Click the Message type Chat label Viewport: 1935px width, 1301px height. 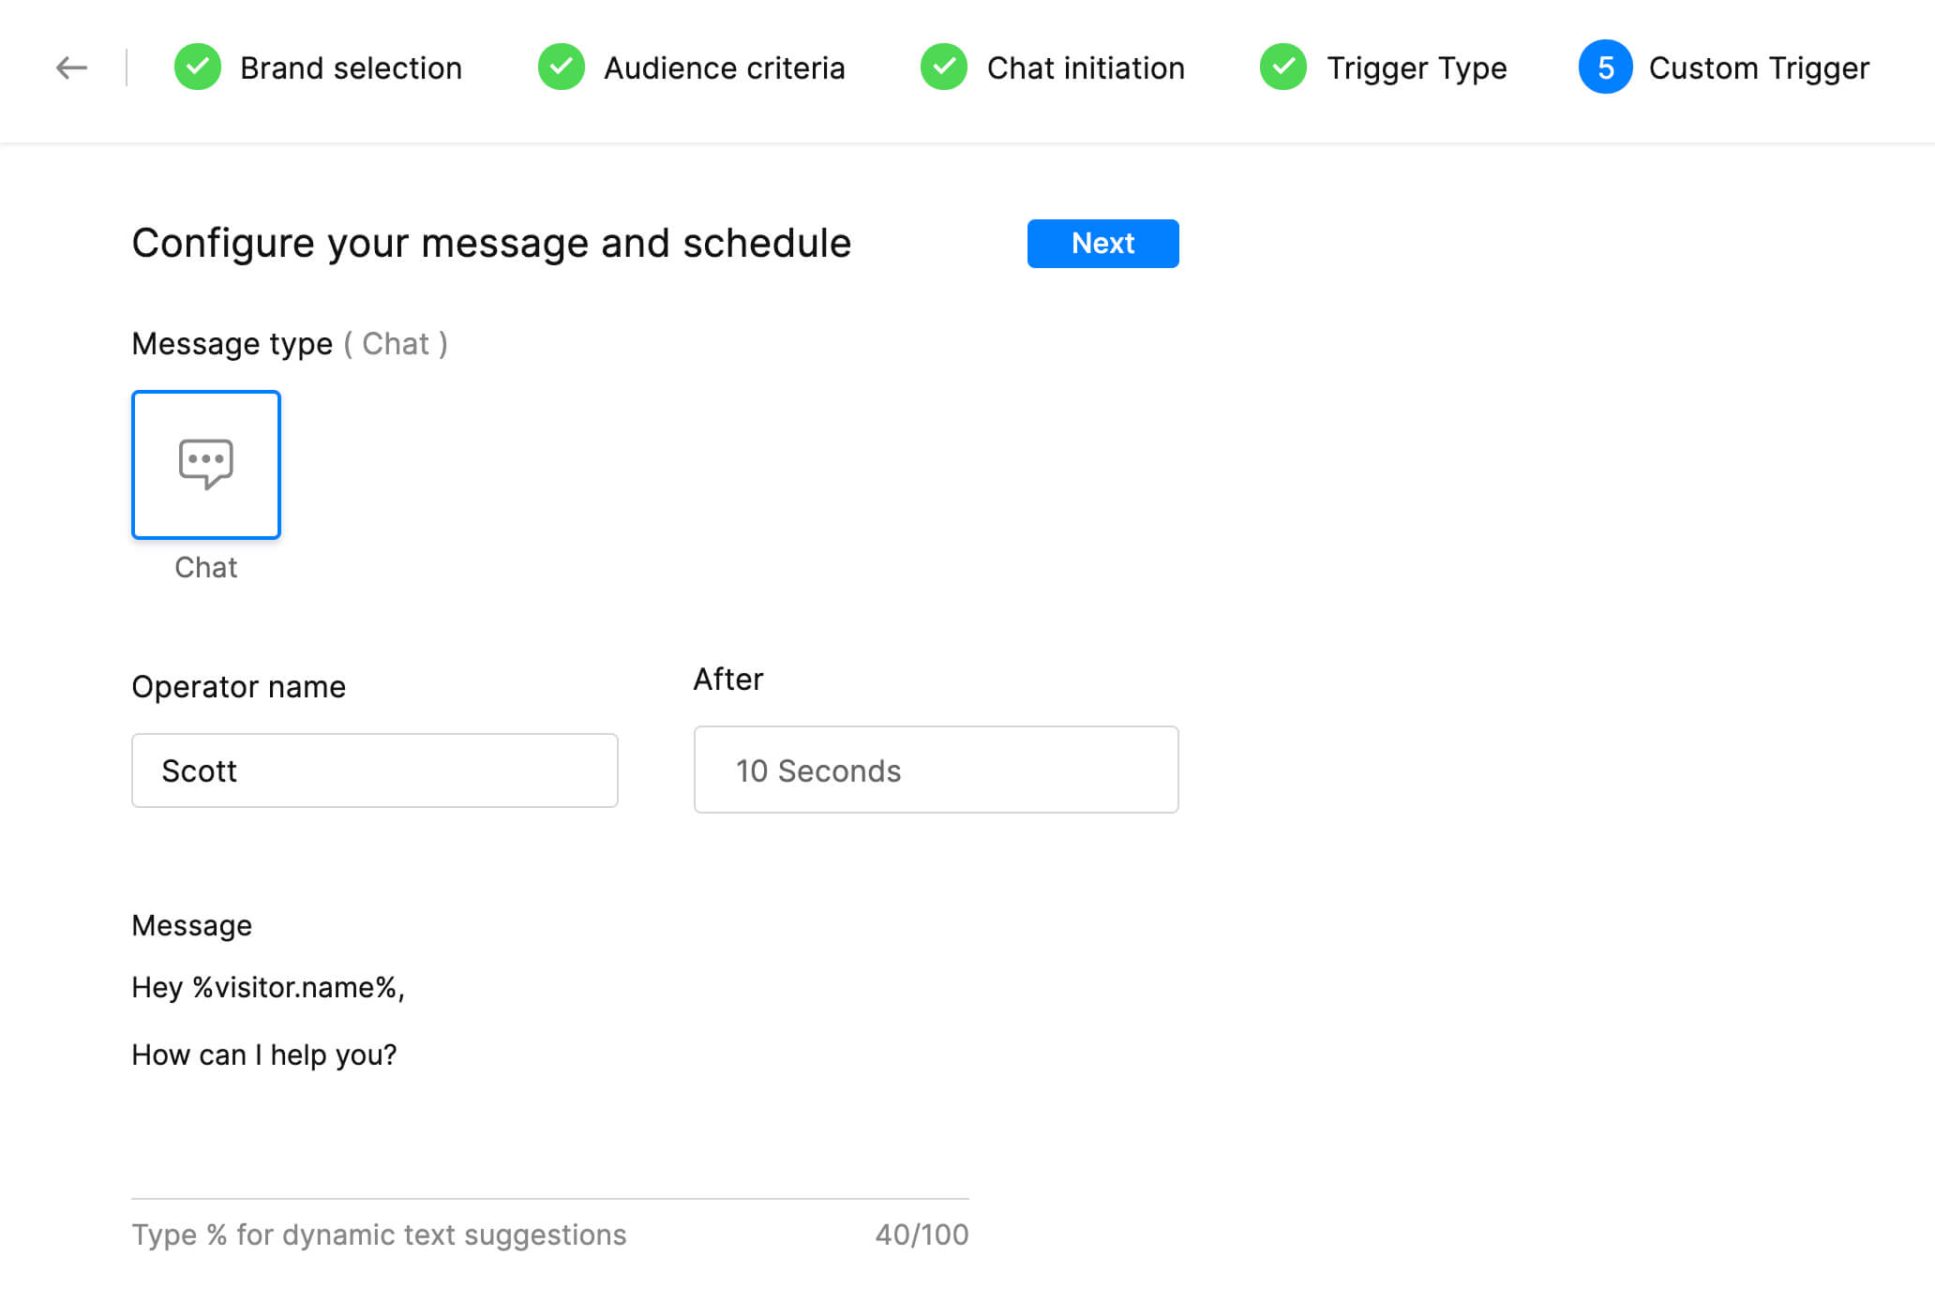coord(204,568)
